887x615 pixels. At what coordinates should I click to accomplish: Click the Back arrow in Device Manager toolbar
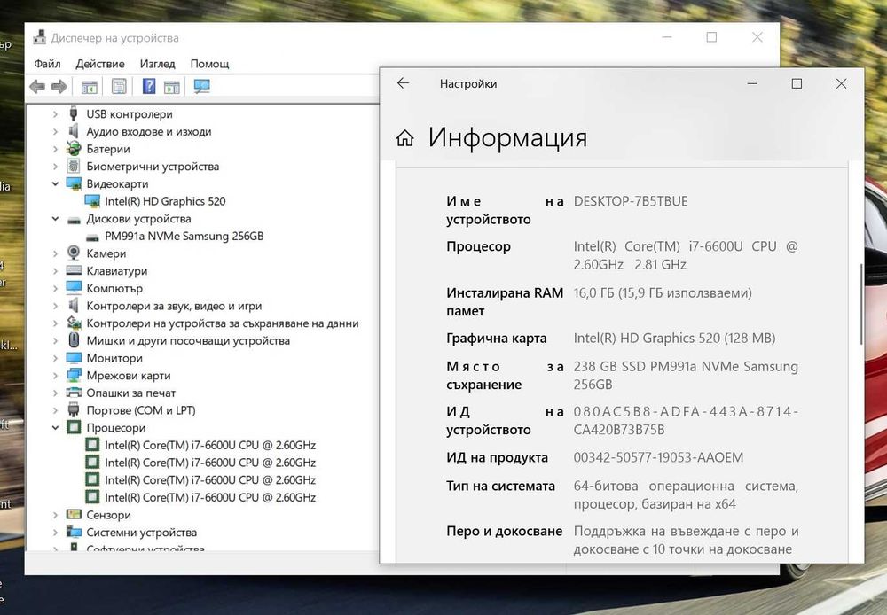coord(37,87)
